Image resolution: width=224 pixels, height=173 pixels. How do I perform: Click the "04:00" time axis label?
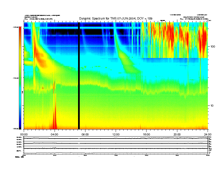(54, 135)
